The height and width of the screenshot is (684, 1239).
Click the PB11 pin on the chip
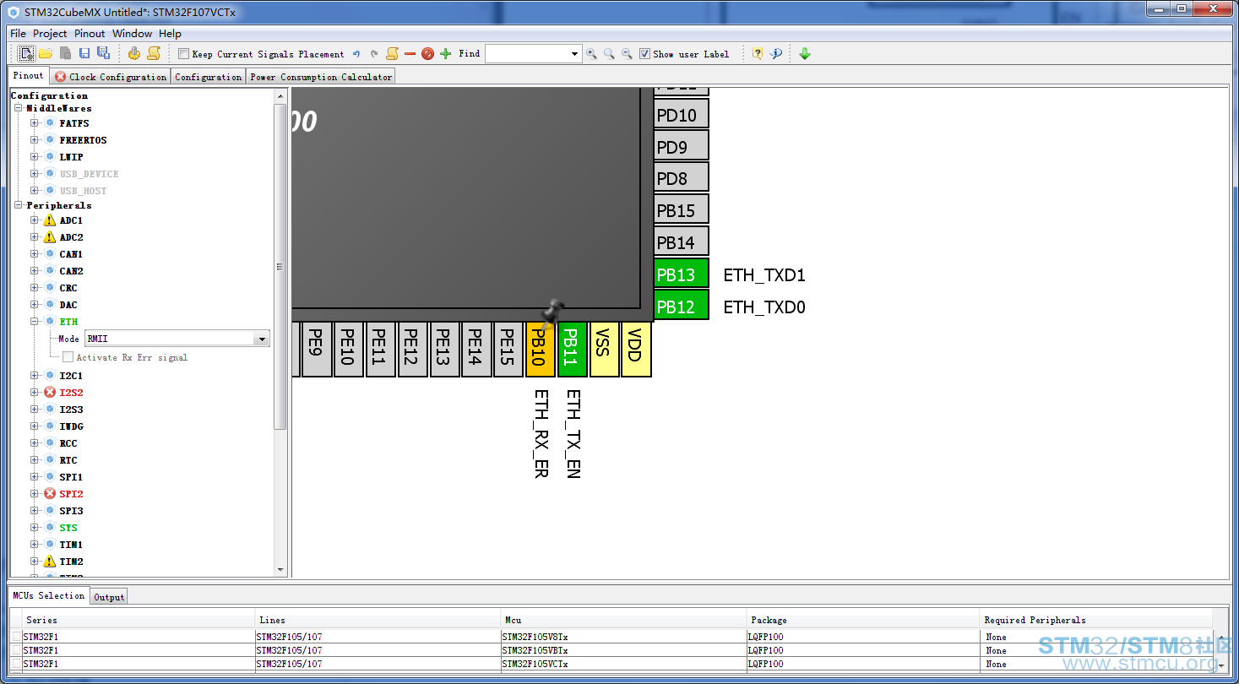point(572,349)
